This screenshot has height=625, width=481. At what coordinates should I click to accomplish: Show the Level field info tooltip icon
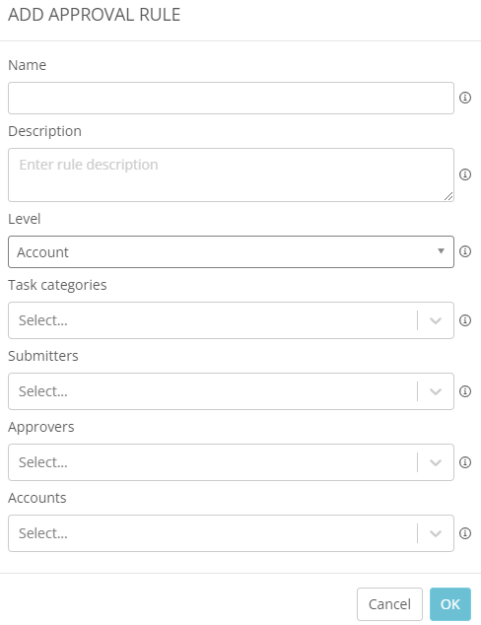(465, 251)
